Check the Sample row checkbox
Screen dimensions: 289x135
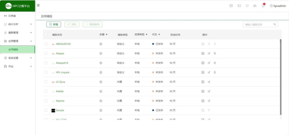[46, 110]
